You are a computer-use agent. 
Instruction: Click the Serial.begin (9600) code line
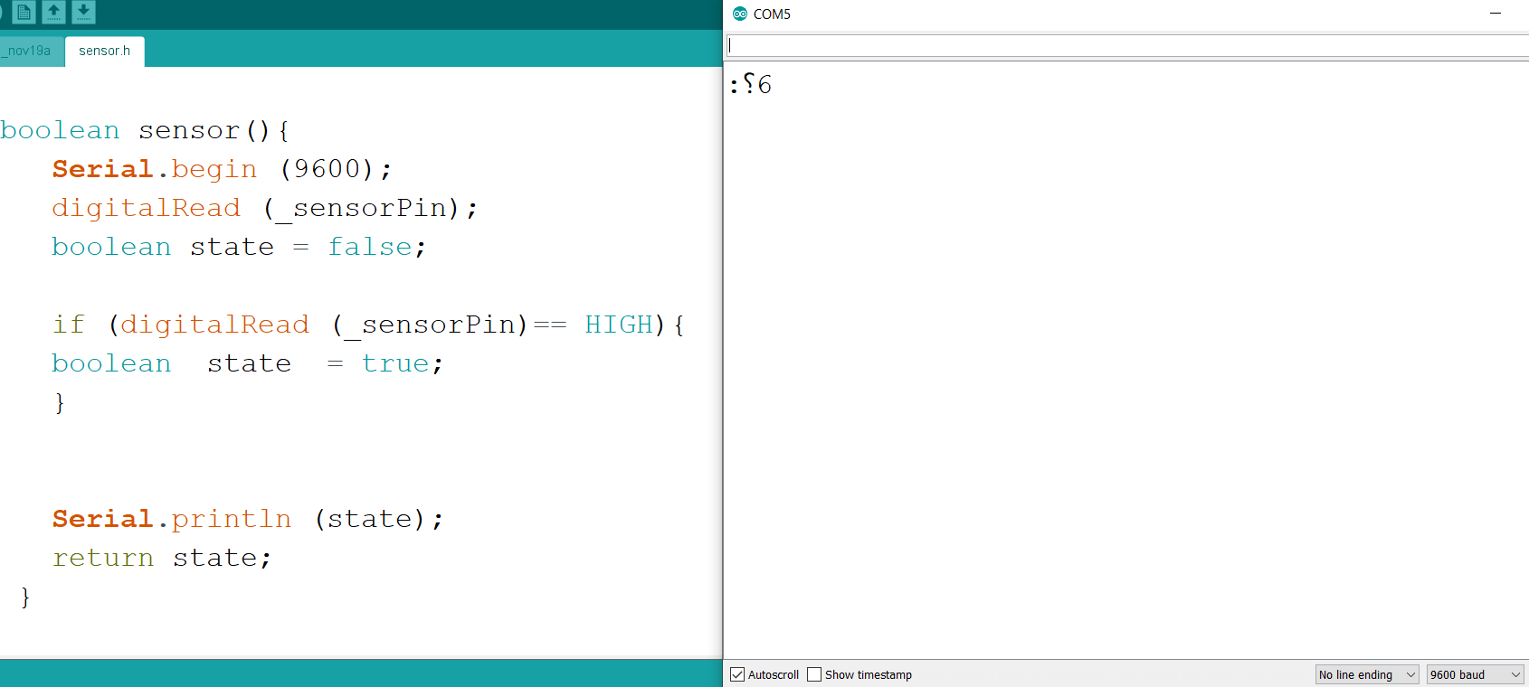coord(223,169)
